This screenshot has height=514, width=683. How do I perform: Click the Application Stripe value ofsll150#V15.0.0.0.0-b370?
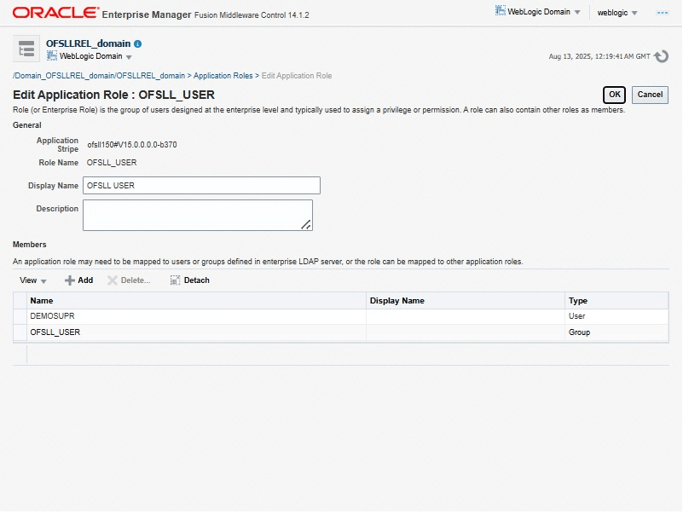pos(132,145)
